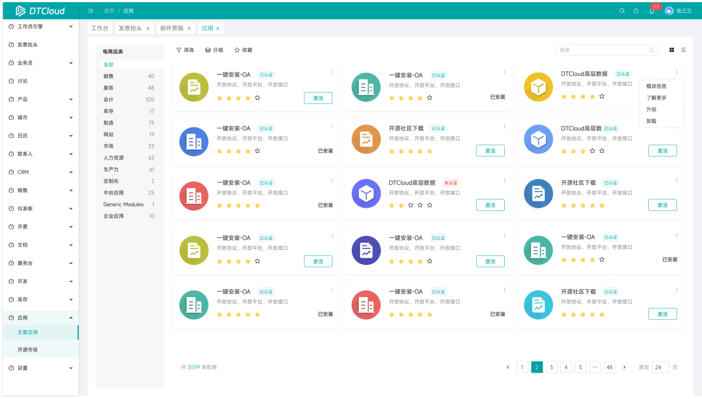Screen dimensions: 702x399
Task: Click the user avatar 张三三
Action: pos(669,11)
